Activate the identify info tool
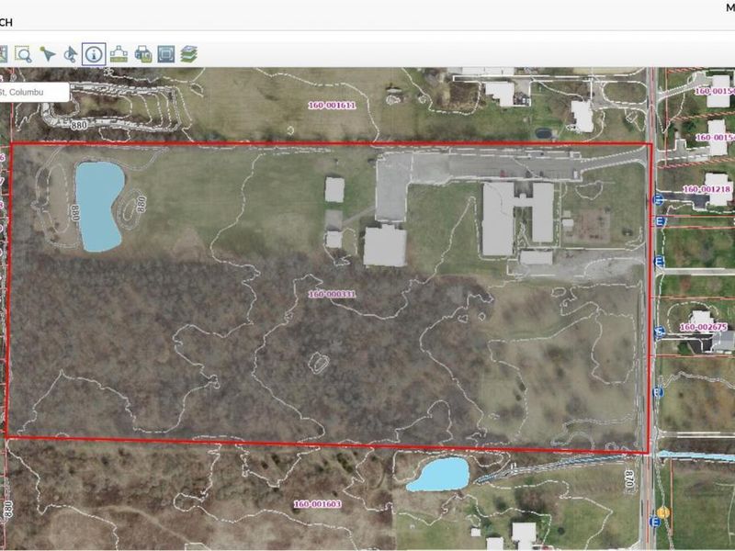 (94, 54)
